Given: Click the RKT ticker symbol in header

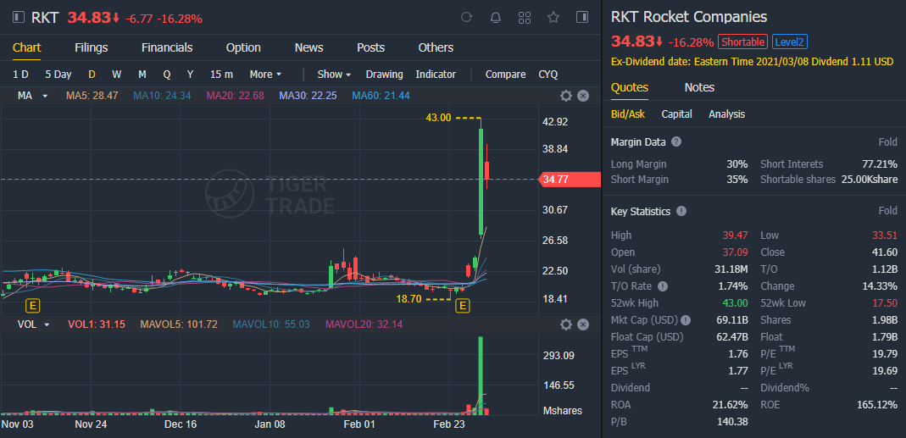Looking at the screenshot, I should 44,17.
